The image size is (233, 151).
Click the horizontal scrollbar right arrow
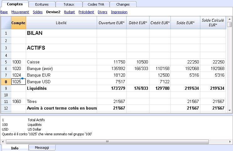(230, 142)
